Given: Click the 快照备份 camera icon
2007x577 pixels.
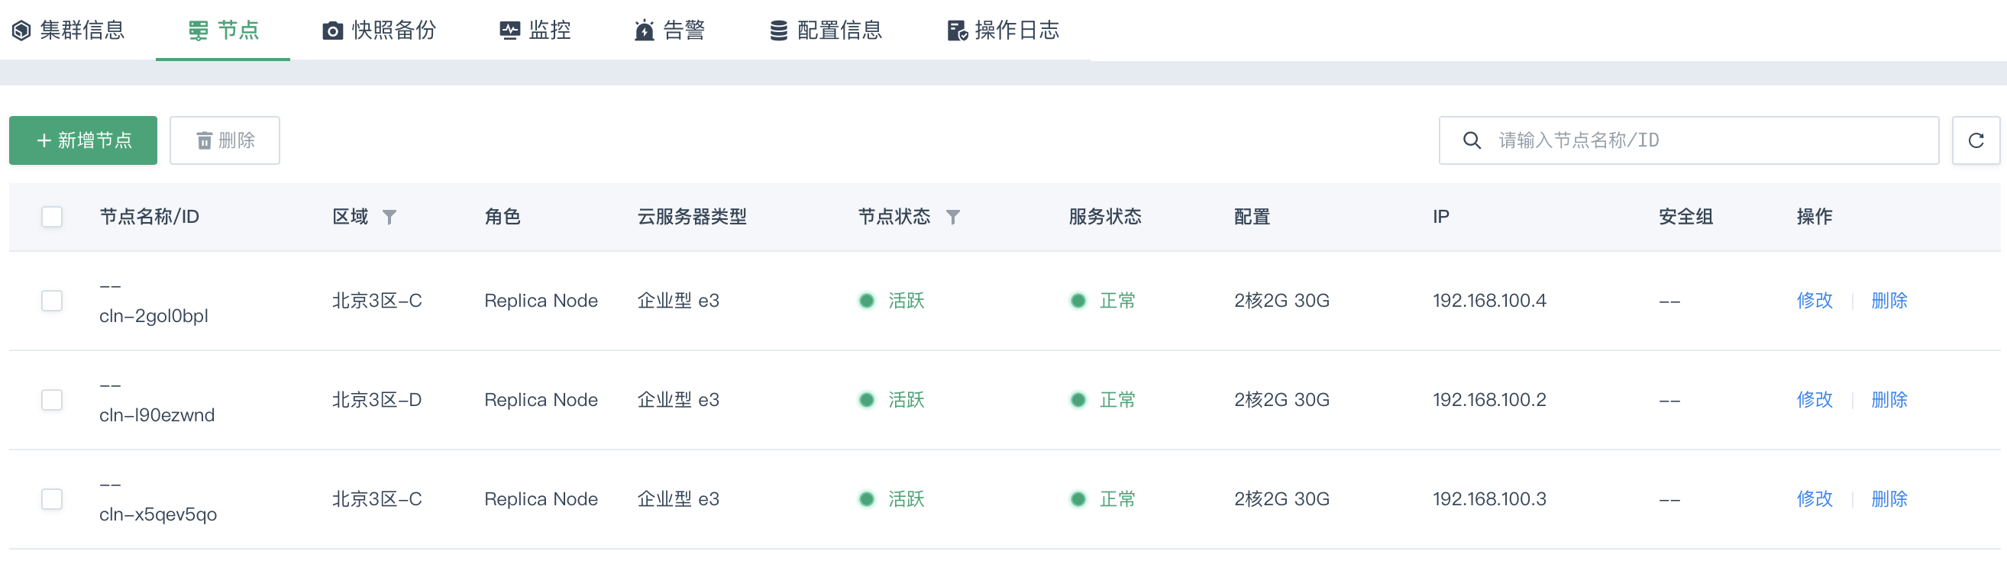Looking at the screenshot, I should [x=333, y=31].
